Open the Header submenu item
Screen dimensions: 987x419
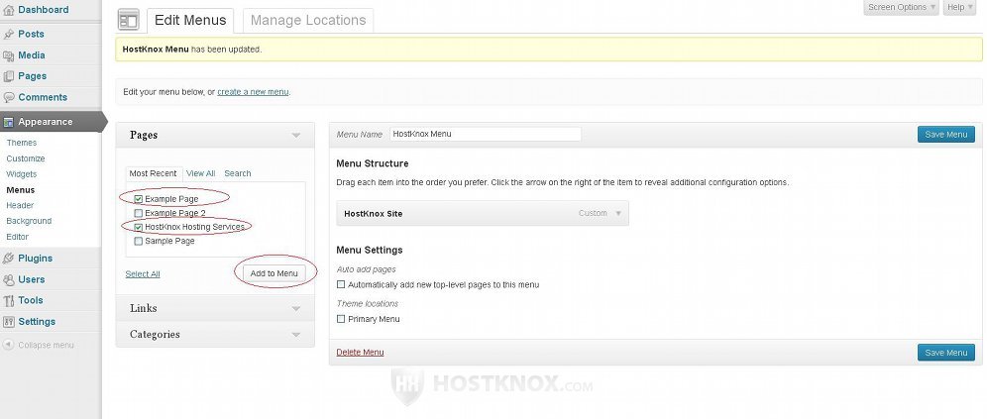pos(20,206)
